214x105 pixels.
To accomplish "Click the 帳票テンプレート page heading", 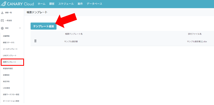I will [x=37, y=12].
